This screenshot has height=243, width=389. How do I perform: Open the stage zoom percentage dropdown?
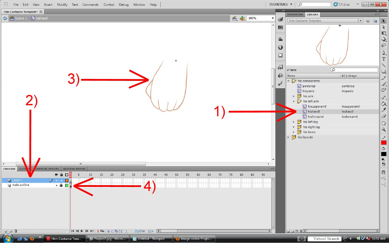click(x=273, y=18)
